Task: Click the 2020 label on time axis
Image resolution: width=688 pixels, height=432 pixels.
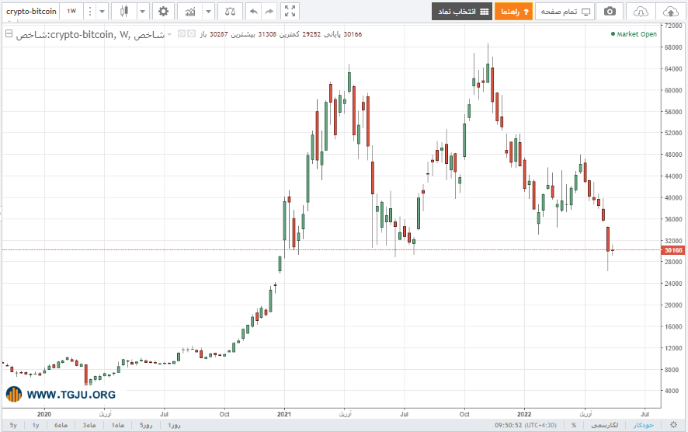Action: click(44, 414)
